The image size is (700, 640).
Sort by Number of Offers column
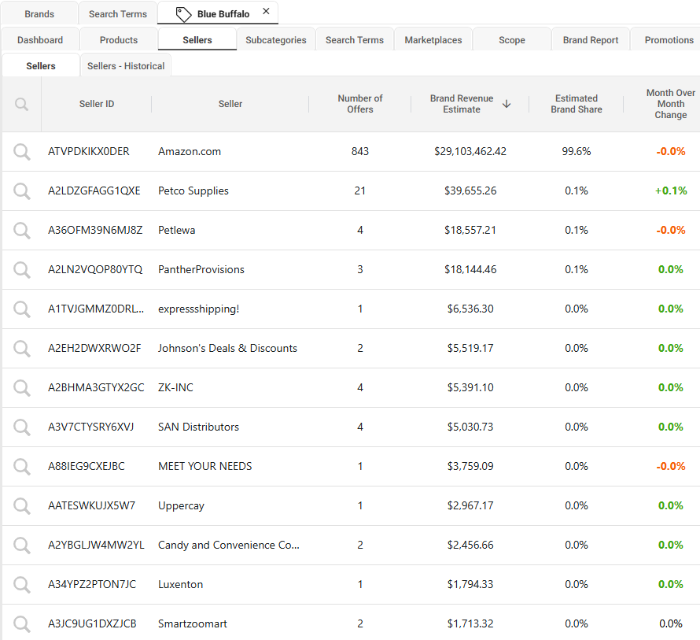359,104
